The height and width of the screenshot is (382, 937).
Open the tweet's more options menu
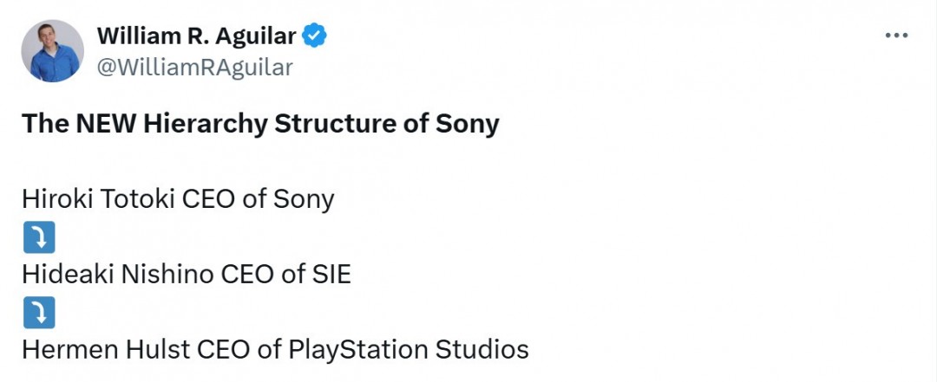pos(895,36)
